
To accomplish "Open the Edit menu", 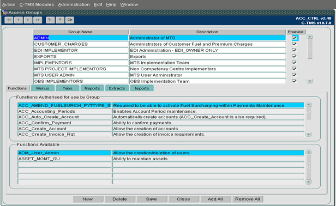I will (98, 4).
